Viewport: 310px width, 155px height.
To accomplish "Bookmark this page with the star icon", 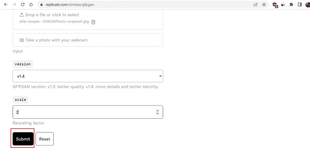I will point(264,4).
